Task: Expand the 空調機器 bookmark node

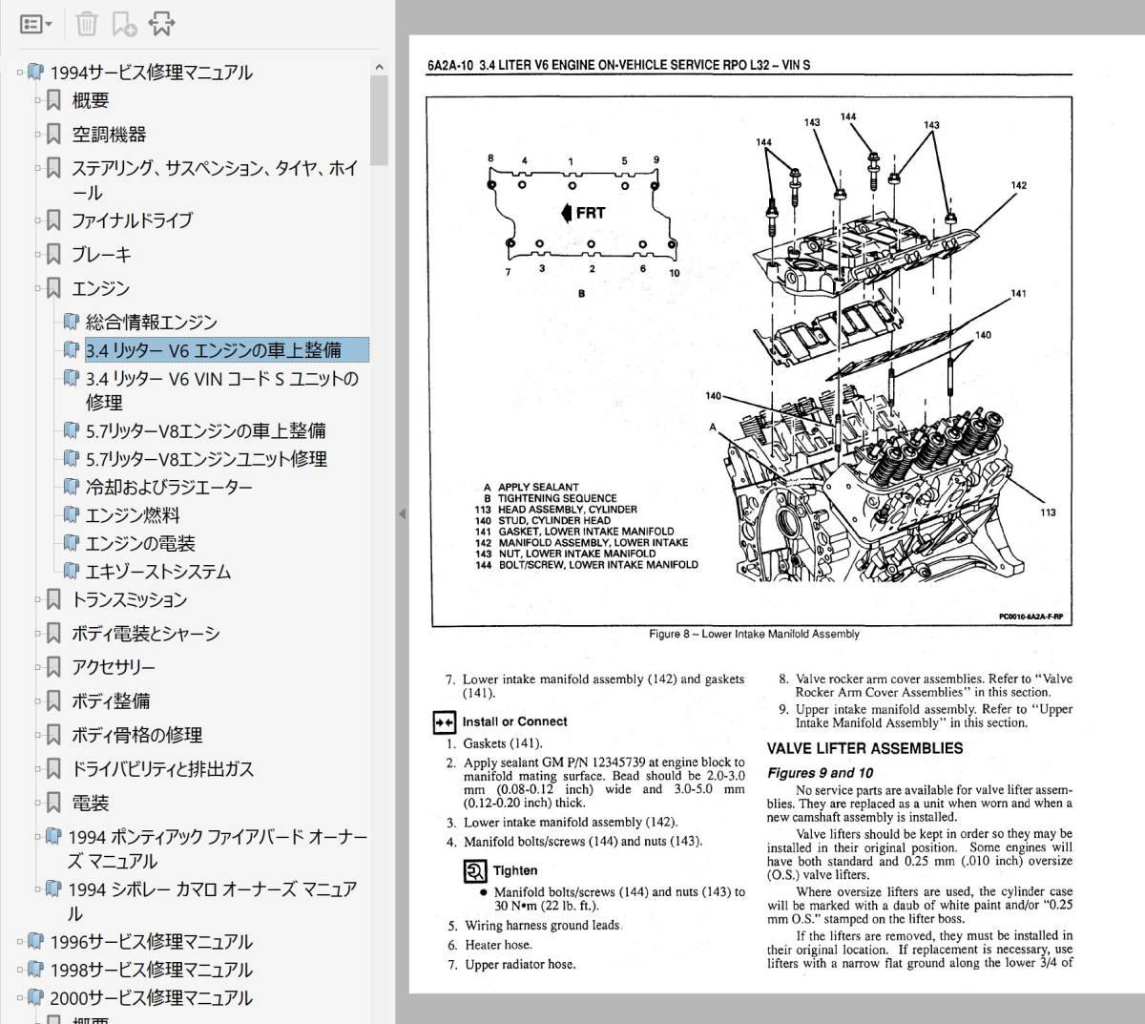Action: (x=39, y=135)
